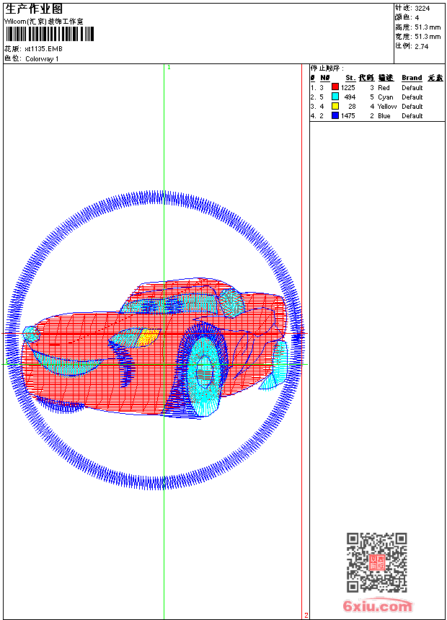Select the Blue thread row with 1475 stitches
The image size is (447, 620).
377,116
